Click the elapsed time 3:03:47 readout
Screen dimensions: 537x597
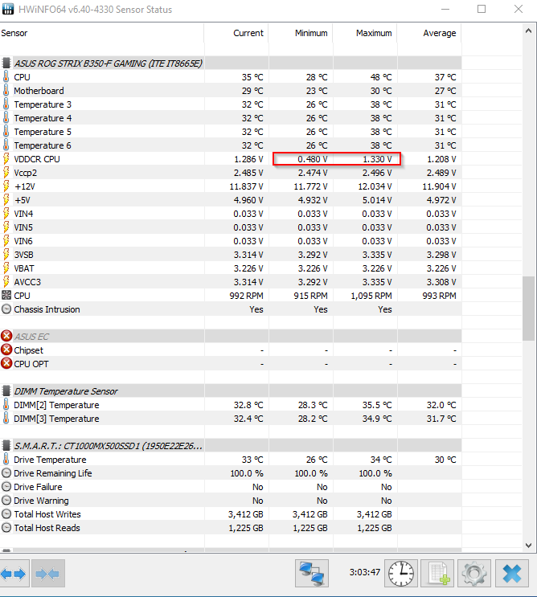pyautogui.click(x=365, y=572)
